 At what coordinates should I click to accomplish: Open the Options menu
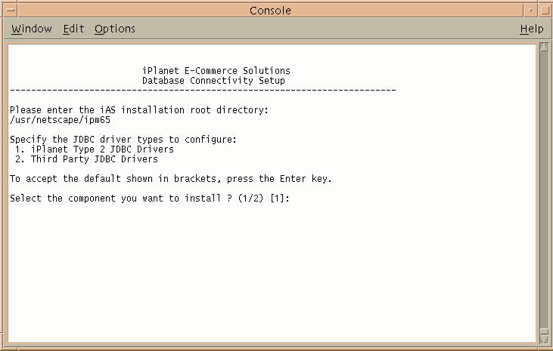(115, 29)
